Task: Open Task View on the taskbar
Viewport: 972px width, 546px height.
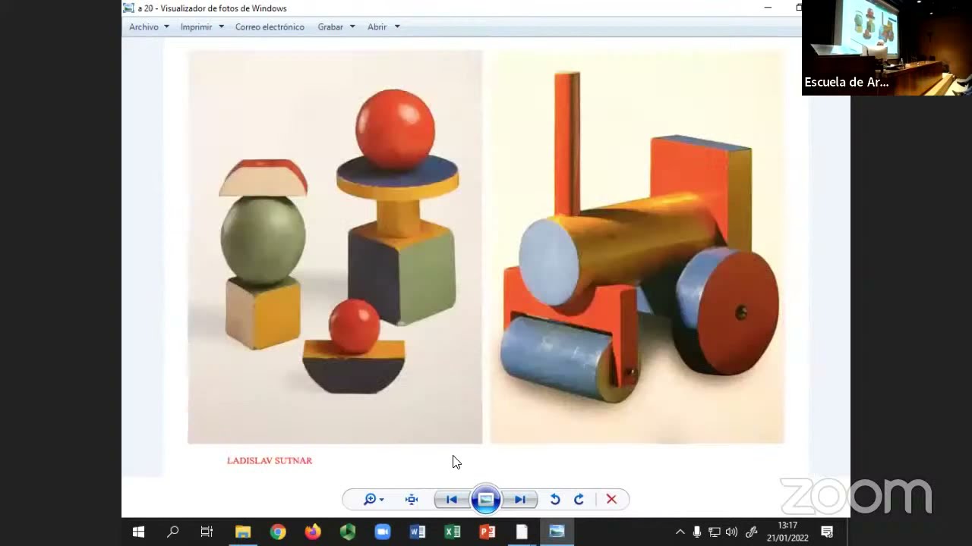Action: click(x=207, y=532)
